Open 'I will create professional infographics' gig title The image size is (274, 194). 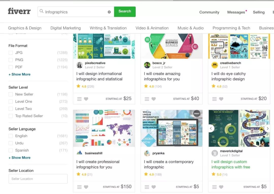98,164
